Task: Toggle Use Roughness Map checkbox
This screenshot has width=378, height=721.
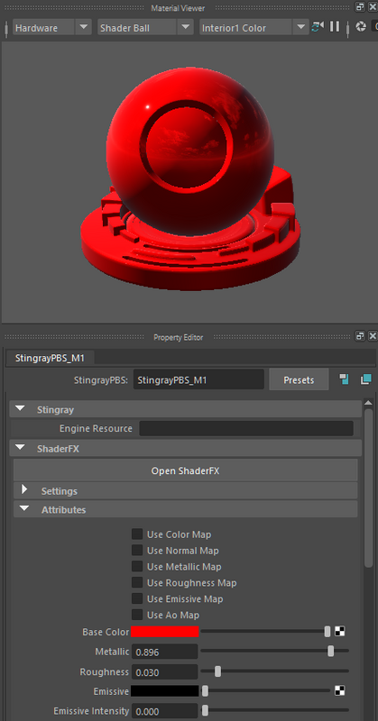Action: (x=137, y=582)
